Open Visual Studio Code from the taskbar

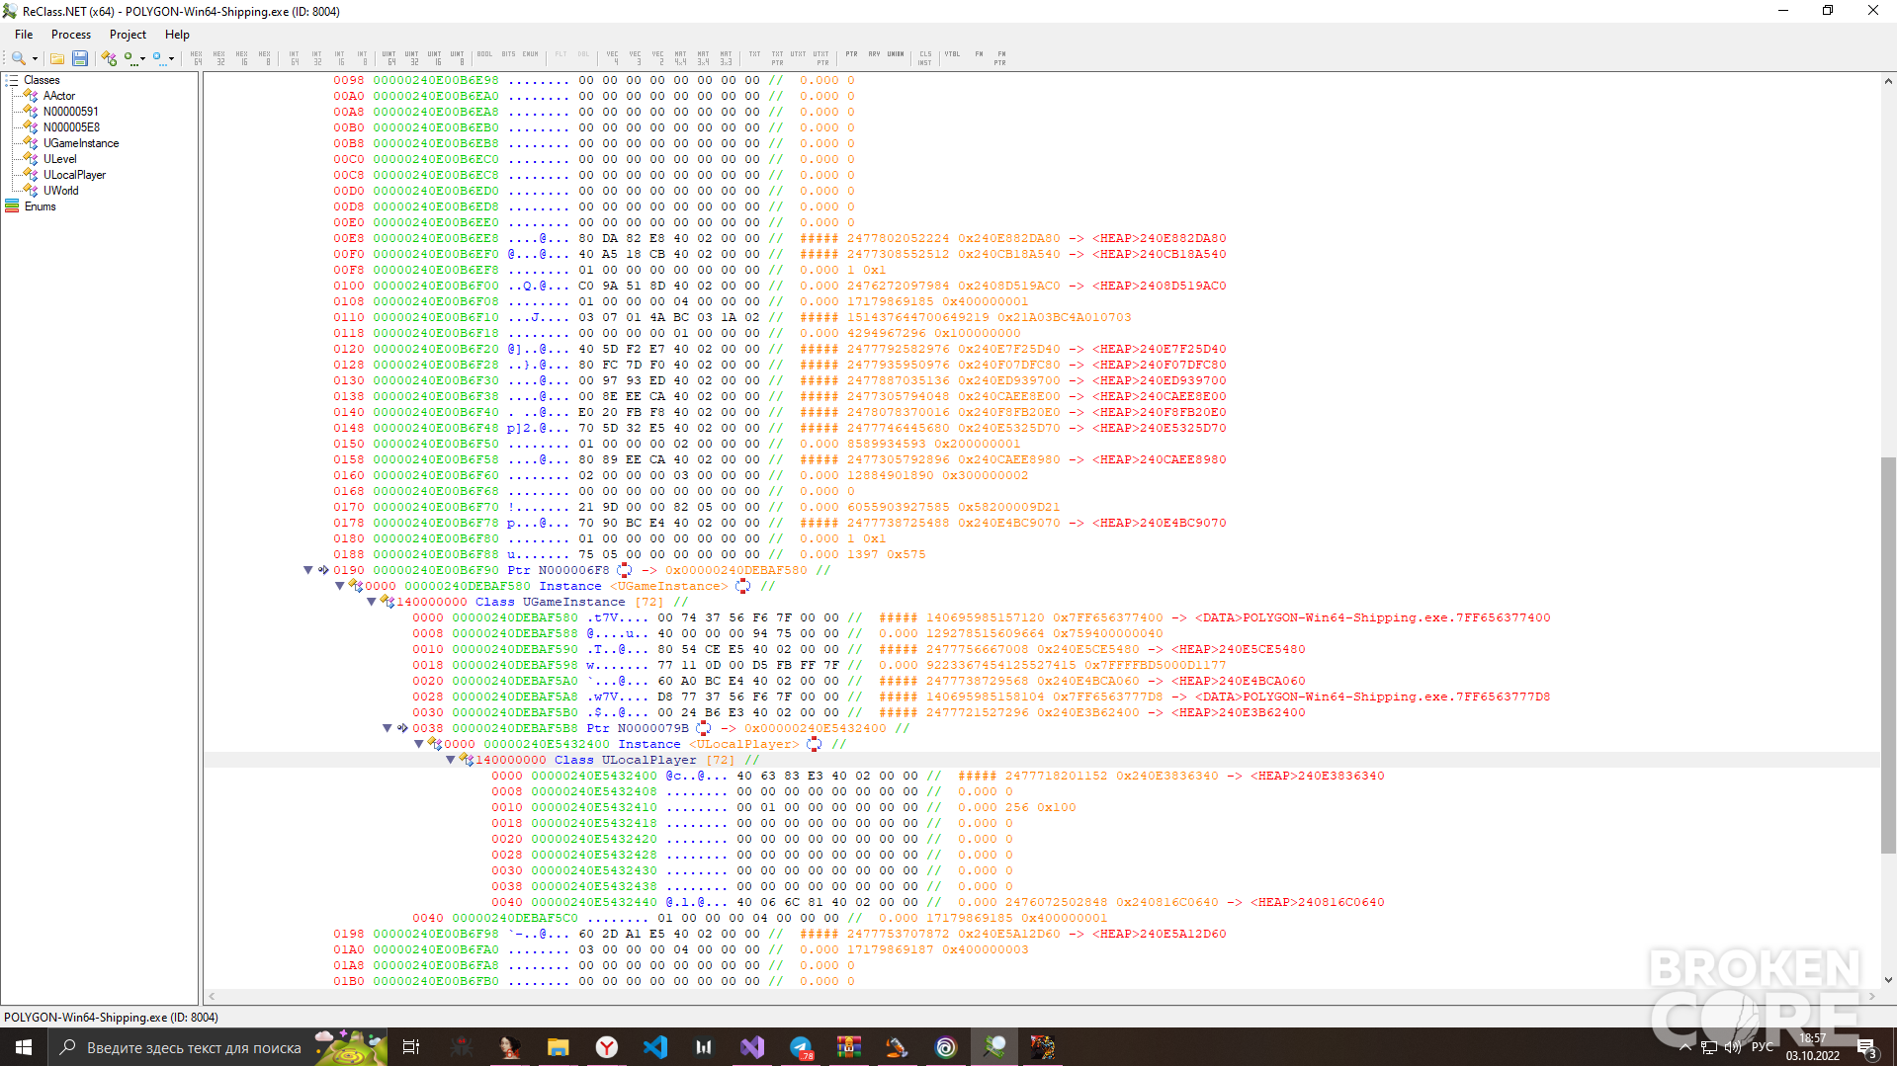coord(655,1047)
